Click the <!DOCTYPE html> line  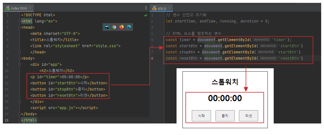pyautogui.click(x=38, y=15)
